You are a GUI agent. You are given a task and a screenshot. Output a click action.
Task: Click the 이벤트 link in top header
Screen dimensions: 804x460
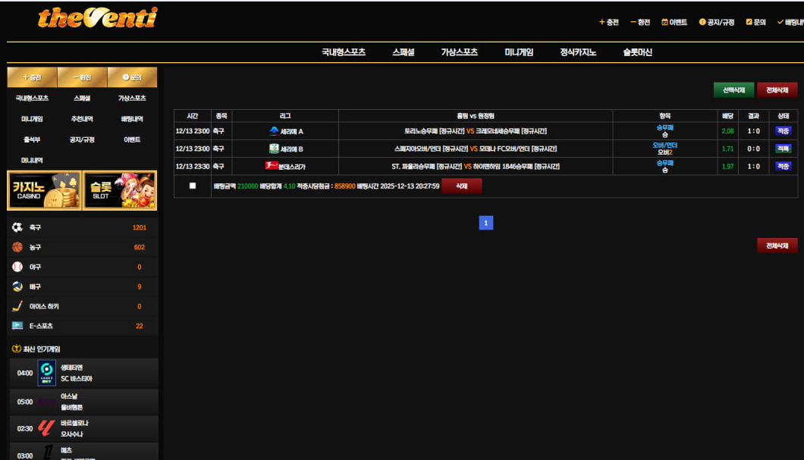pyautogui.click(x=674, y=23)
